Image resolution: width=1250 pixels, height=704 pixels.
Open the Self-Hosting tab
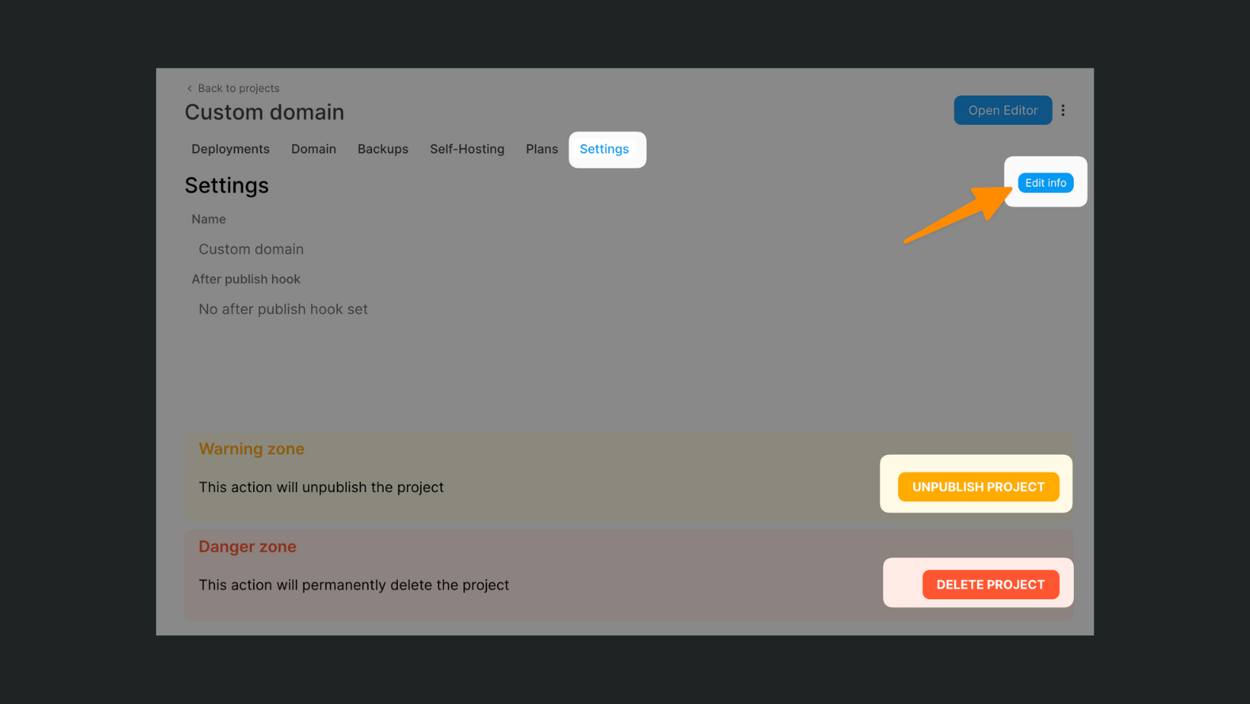[x=467, y=149]
